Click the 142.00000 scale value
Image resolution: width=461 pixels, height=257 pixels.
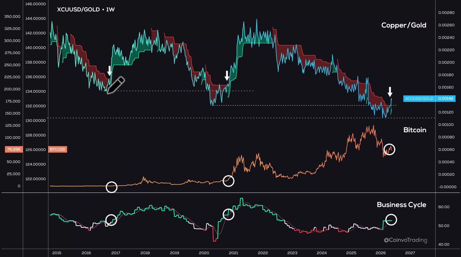36,33
